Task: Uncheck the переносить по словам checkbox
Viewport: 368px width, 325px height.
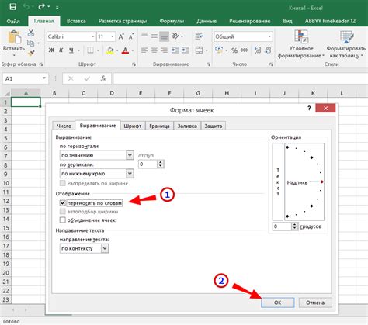Action: (63, 202)
